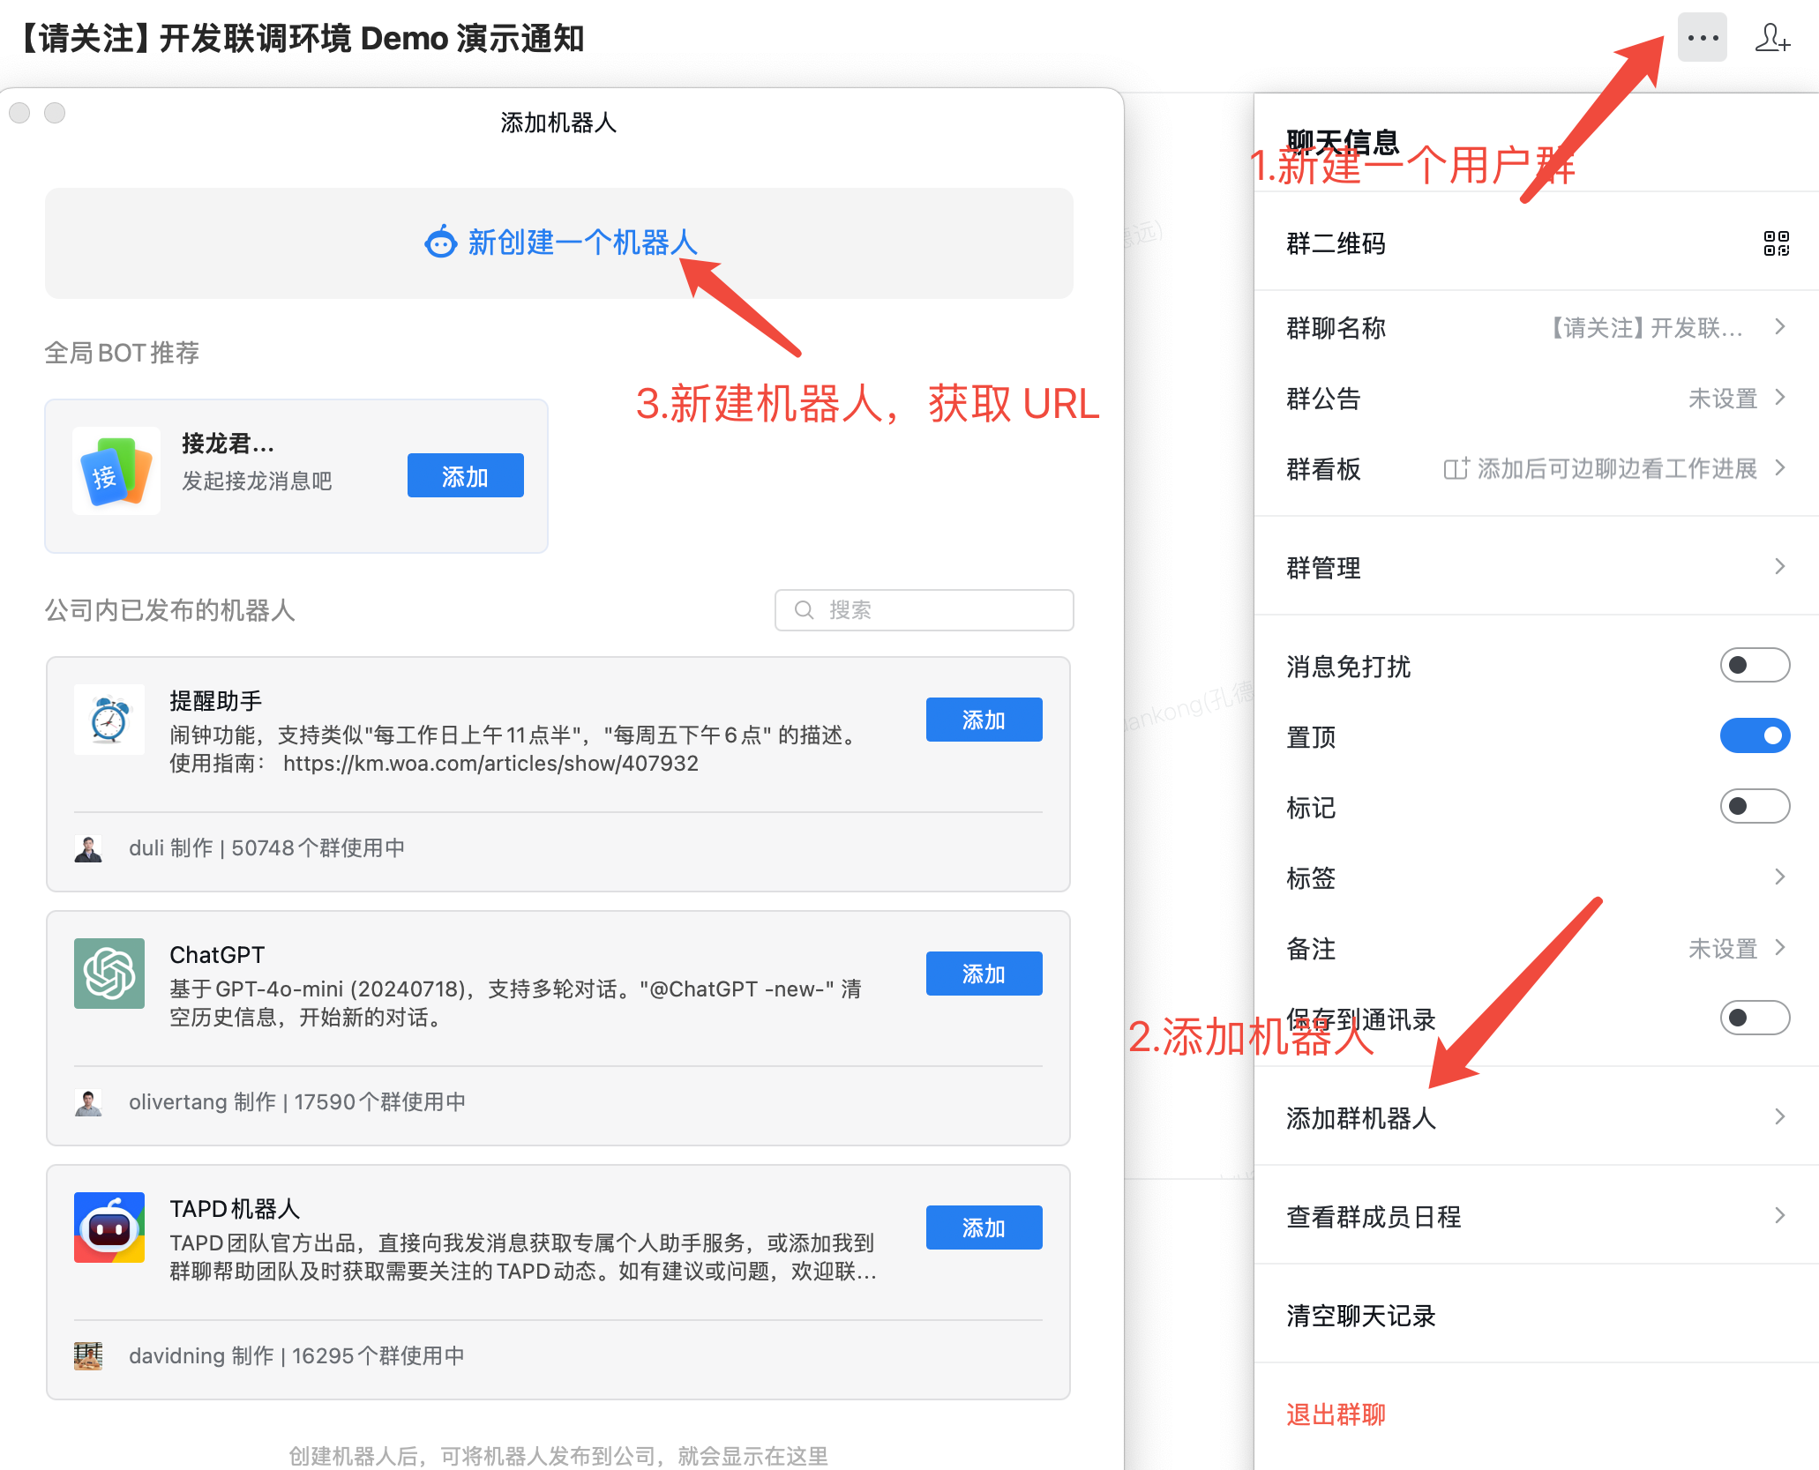The height and width of the screenshot is (1470, 1819).
Task: Click the 提醒助手 alarm clock icon
Action: [x=109, y=720]
